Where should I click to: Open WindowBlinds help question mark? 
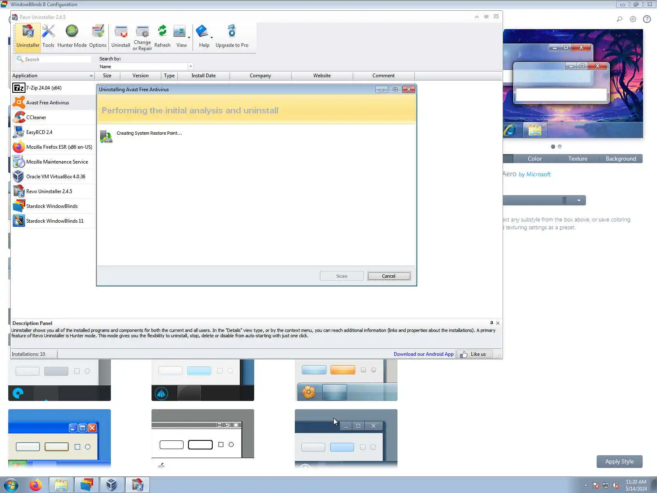(x=647, y=19)
